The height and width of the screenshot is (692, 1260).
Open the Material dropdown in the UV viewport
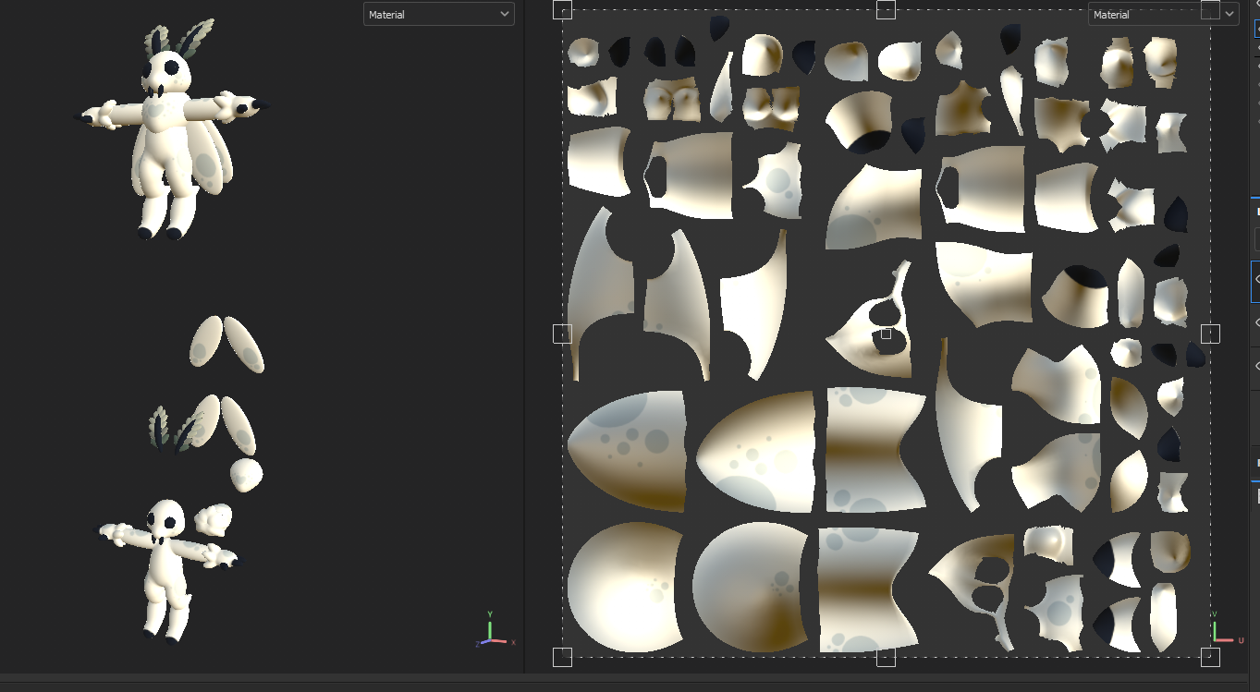[x=1163, y=14]
